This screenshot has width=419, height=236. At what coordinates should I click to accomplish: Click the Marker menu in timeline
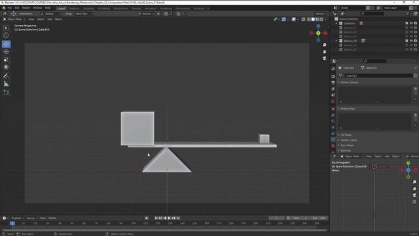[52, 218]
